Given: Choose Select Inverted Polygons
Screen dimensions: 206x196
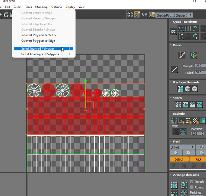Looking at the screenshot, I should [x=44, y=49].
